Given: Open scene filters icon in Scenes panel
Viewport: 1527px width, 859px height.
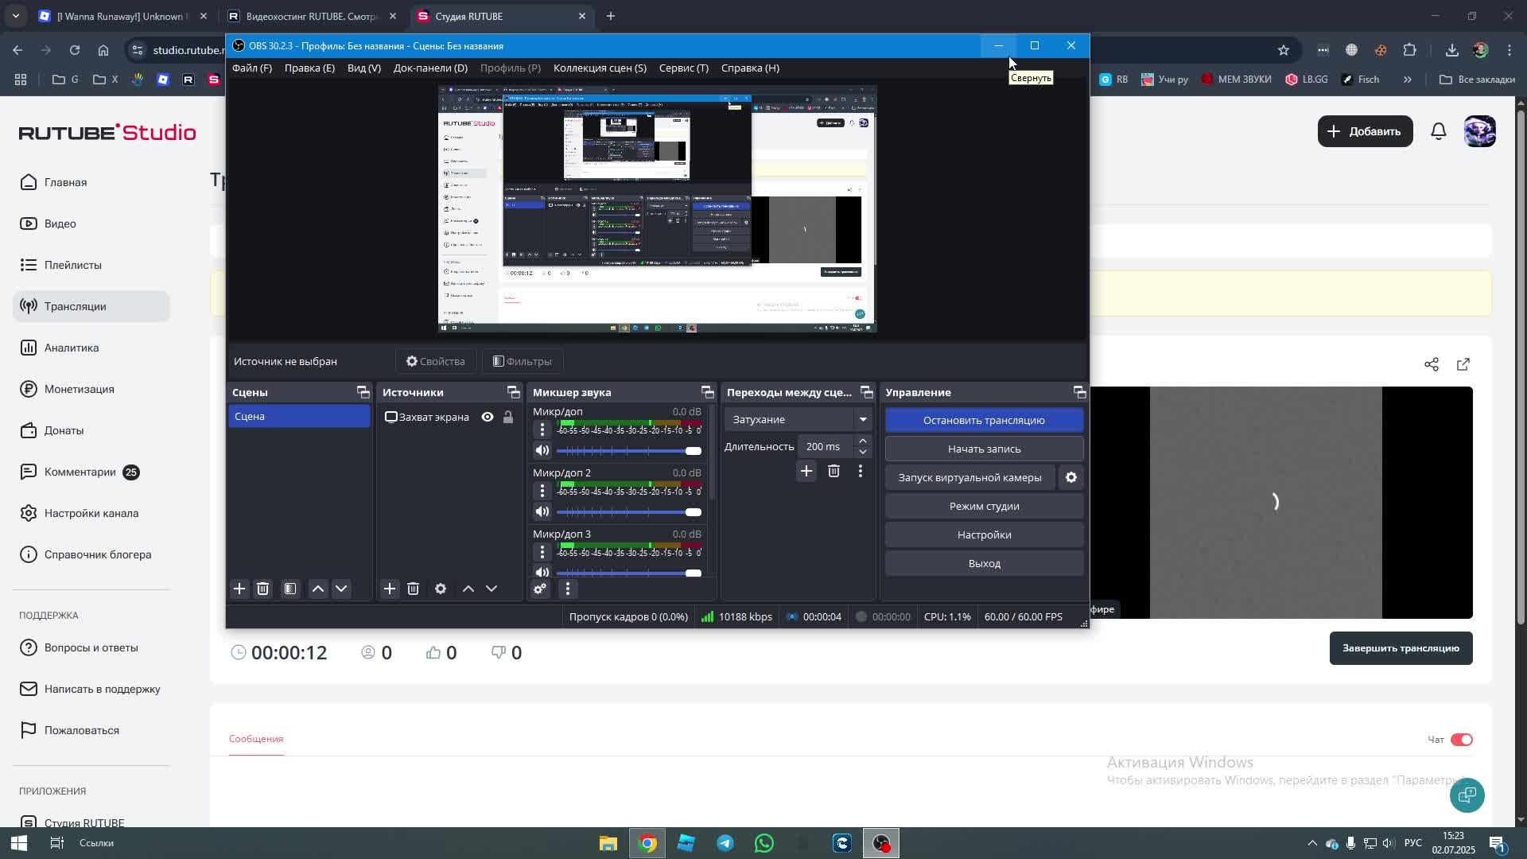Looking at the screenshot, I should click(290, 589).
